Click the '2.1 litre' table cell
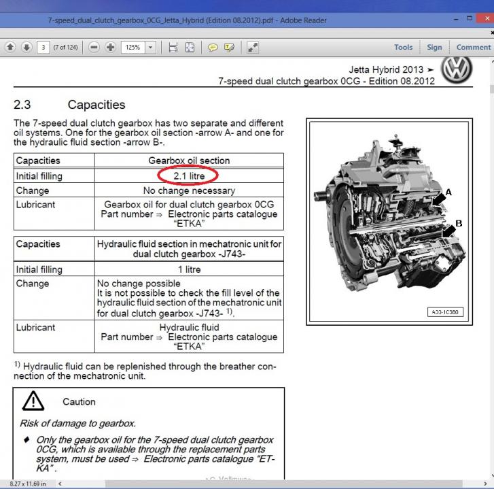The image size is (494, 489). click(x=189, y=176)
